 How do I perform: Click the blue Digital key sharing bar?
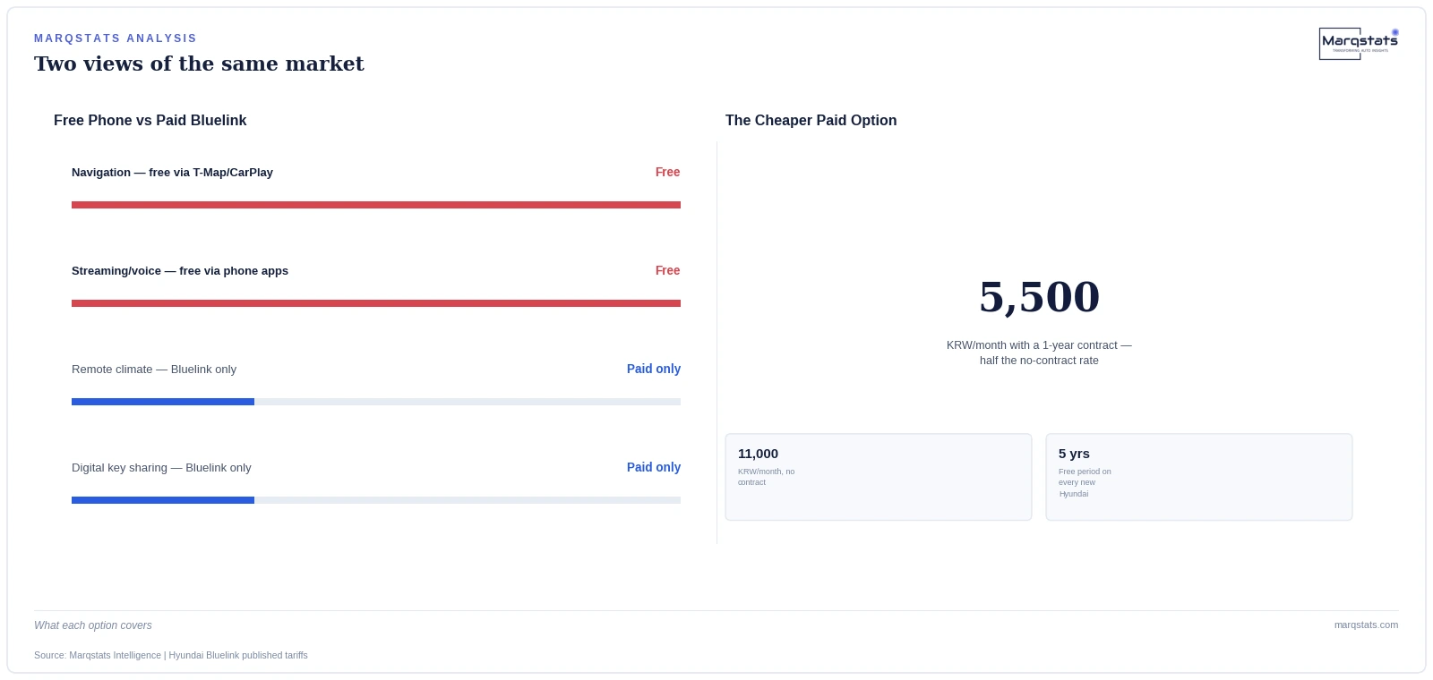(x=163, y=500)
